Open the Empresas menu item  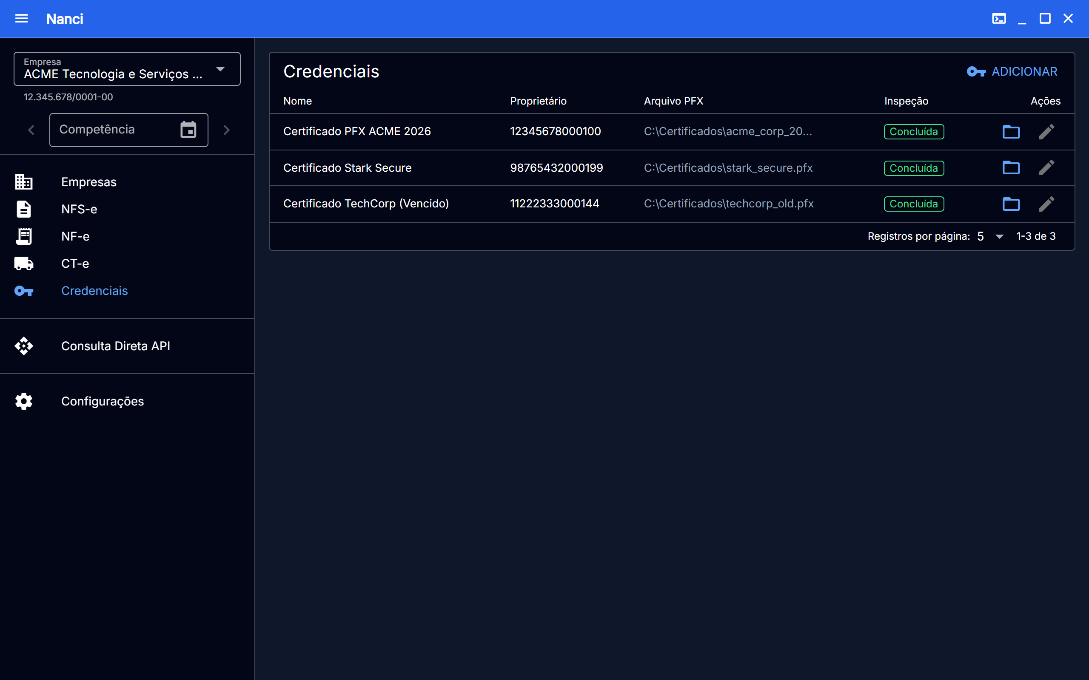(x=127, y=182)
